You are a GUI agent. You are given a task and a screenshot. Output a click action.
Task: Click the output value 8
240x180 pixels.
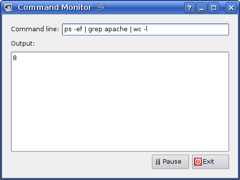pyautogui.click(x=15, y=58)
